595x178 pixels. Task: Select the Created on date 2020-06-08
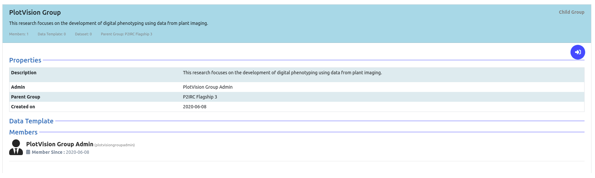click(x=195, y=107)
